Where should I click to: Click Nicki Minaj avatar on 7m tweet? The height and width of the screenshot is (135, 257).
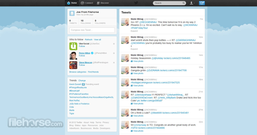click(x=125, y=22)
